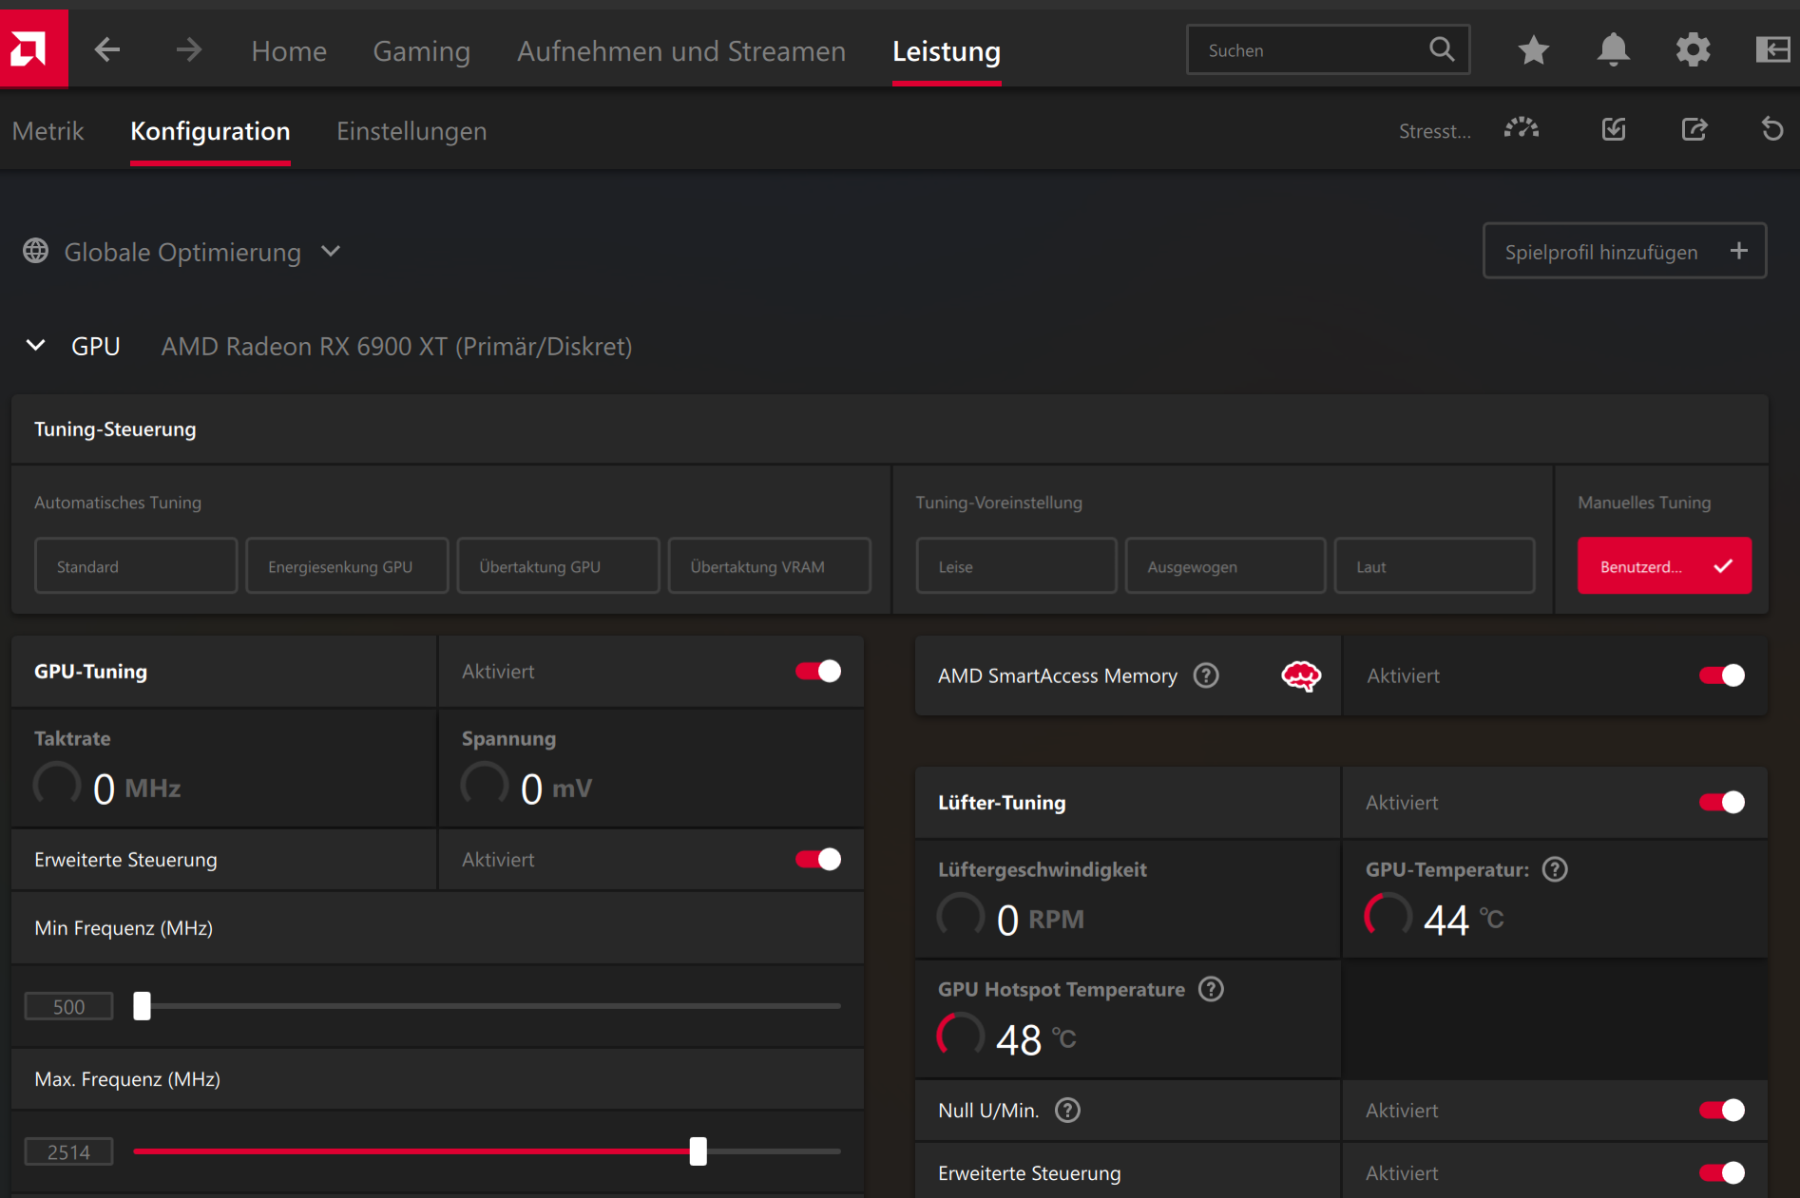Open settings gear icon

click(1693, 50)
